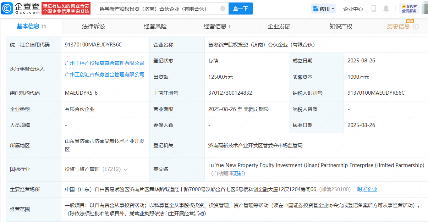This screenshot has height=222, width=428.
Task: Select the 知识产权 tab
Action: tap(341, 27)
